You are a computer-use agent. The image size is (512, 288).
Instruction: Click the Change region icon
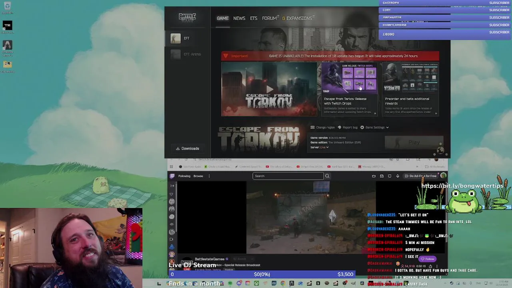pyautogui.click(x=312, y=127)
